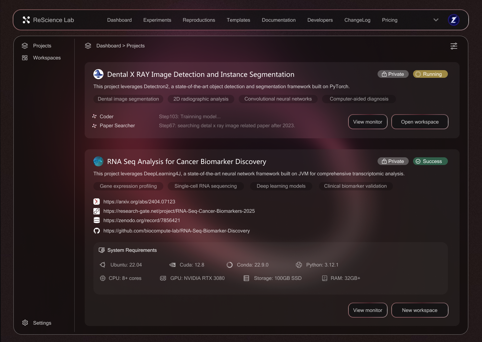
Task: Go to the Experiments menu item
Action: (157, 20)
